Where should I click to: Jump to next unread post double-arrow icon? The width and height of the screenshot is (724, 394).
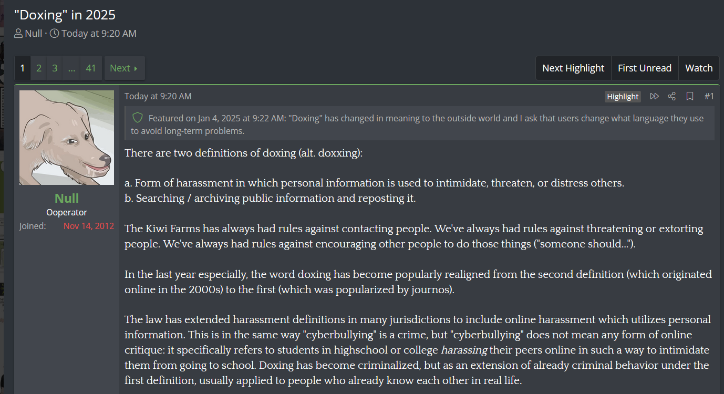[654, 96]
